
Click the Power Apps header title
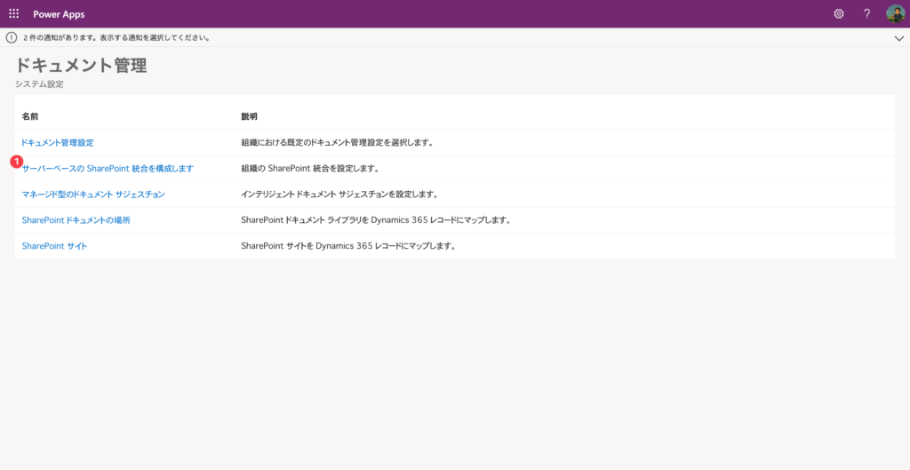[x=59, y=14]
